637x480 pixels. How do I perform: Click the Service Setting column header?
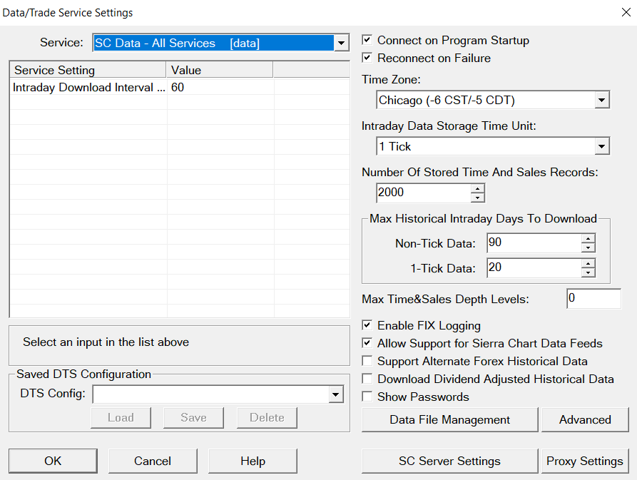point(88,70)
